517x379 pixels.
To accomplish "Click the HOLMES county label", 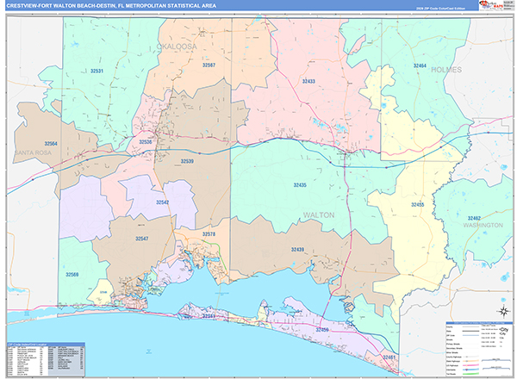I will (447, 69).
